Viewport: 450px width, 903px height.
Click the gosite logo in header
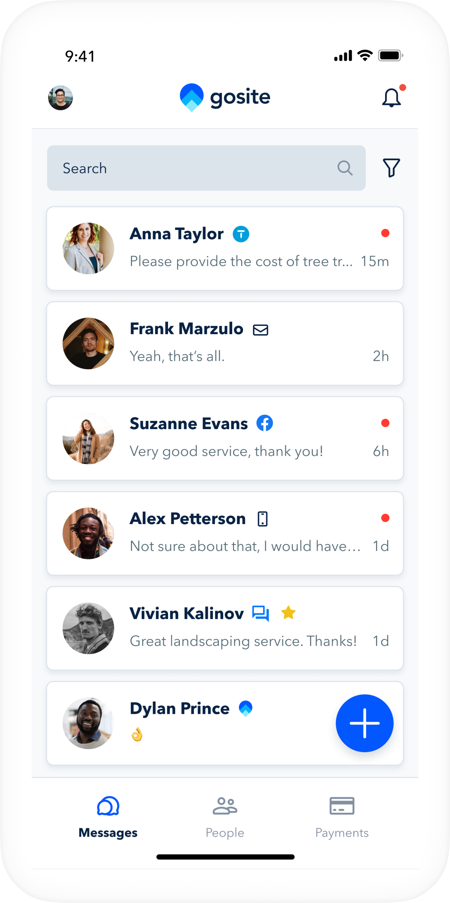click(225, 97)
